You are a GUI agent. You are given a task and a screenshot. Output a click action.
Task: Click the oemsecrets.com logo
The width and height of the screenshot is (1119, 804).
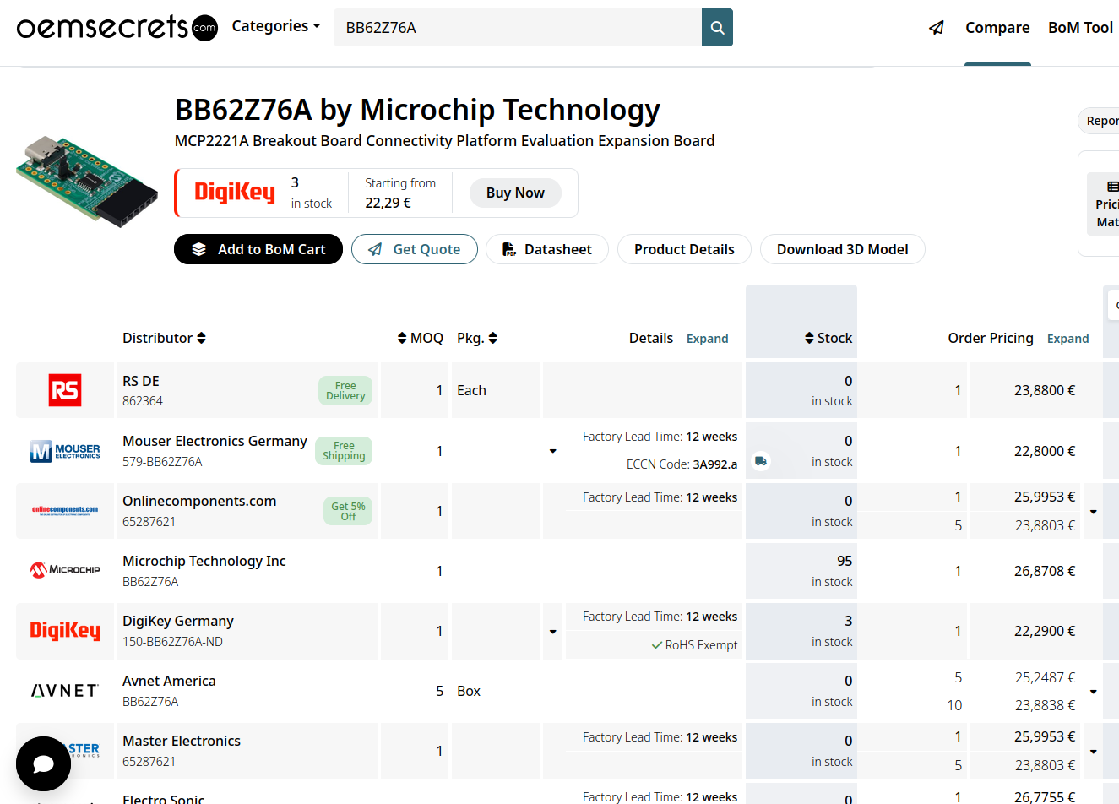pyautogui.click(x=117, y=28)
